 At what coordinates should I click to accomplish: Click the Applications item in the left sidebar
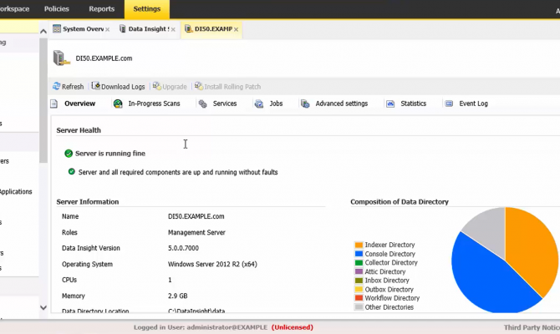click(x=16, y=191)
